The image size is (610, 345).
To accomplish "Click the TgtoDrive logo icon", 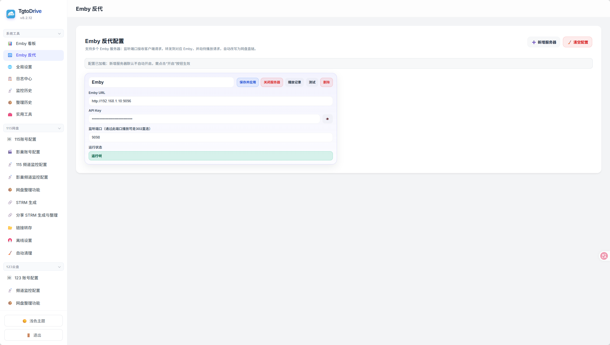I will tap(11, 14).
